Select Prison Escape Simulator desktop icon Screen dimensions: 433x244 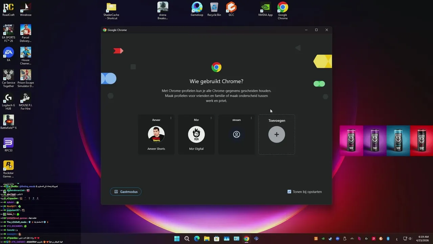26,79
